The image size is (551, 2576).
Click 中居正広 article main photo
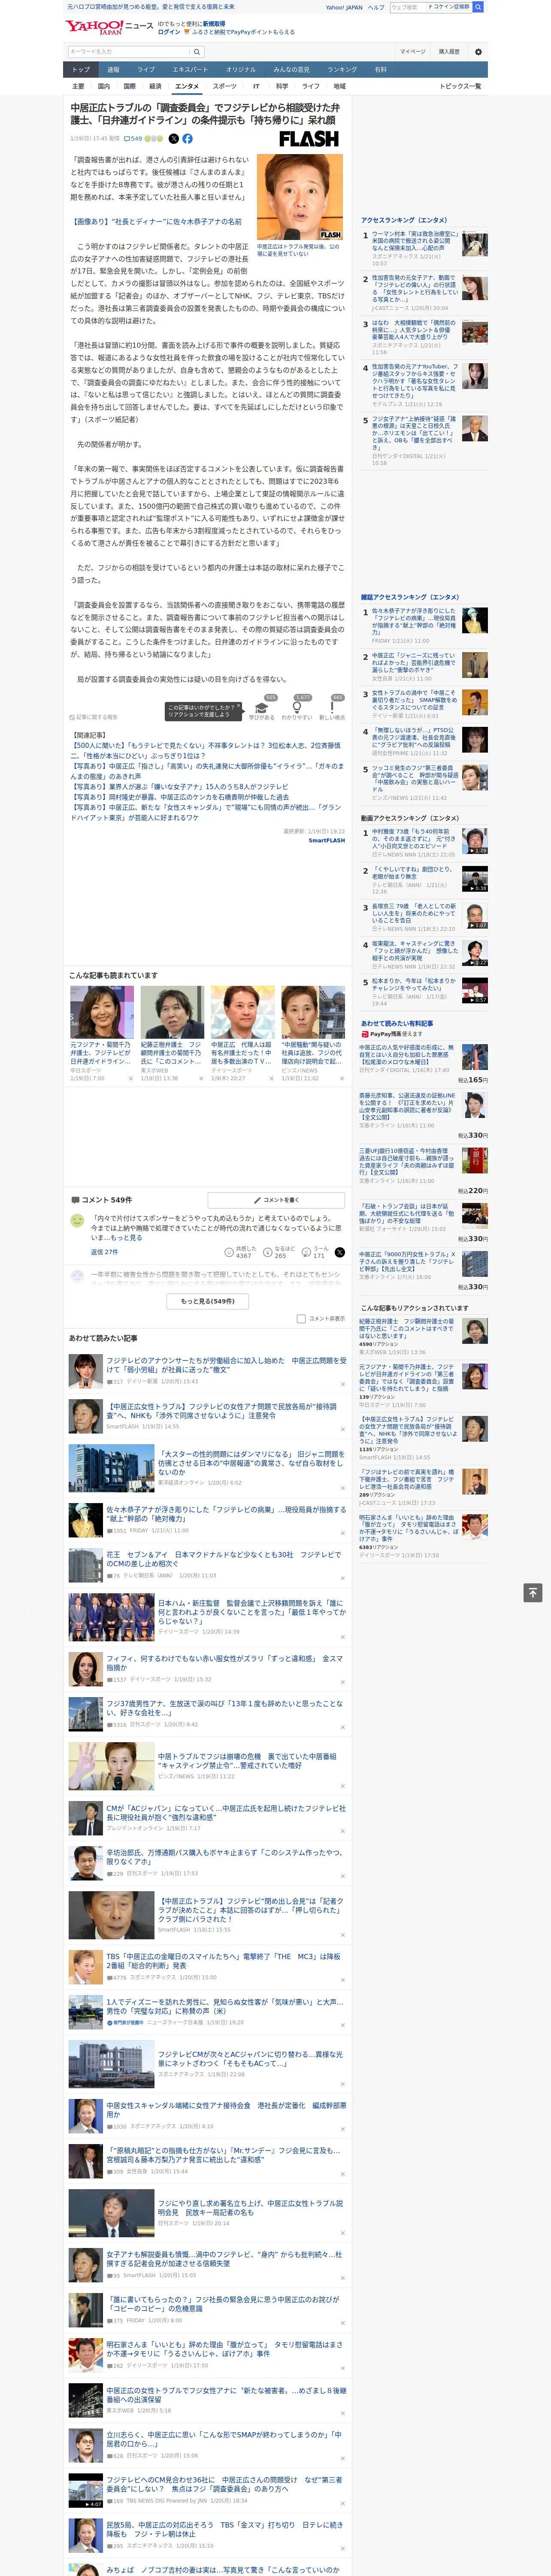300,196
